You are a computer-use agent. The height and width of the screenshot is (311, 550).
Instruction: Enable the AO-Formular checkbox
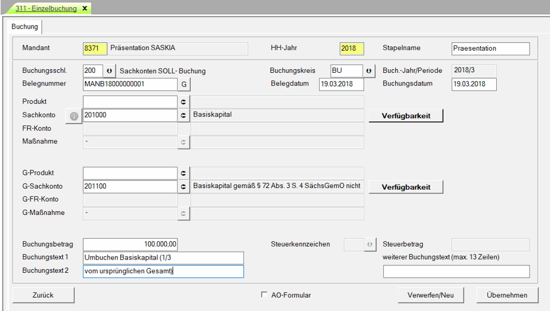pos(264,295)
